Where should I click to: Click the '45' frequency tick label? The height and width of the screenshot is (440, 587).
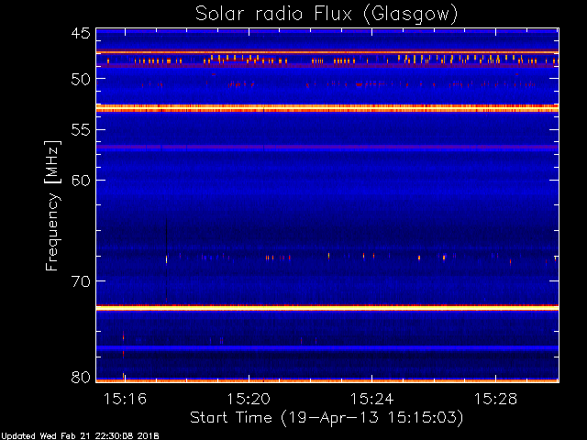point(81,33)
